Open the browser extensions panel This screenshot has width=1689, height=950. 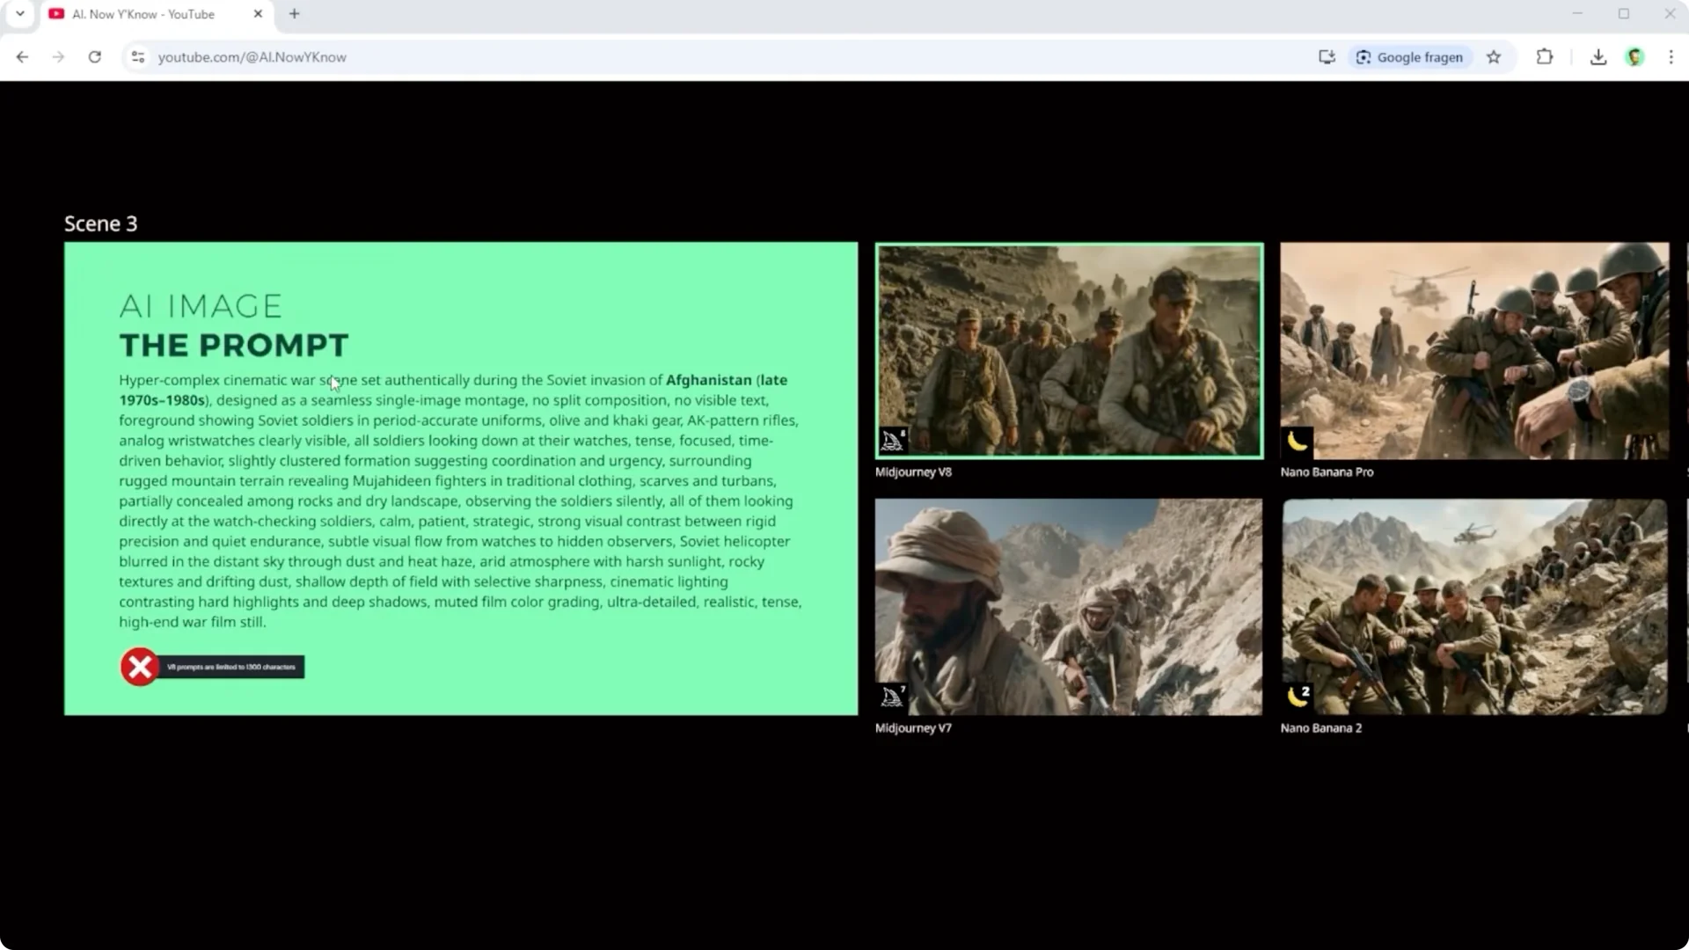1545,57
